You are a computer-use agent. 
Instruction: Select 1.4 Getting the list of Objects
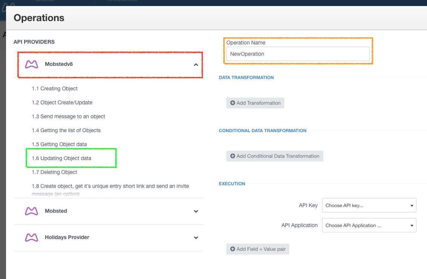[66, 130]
